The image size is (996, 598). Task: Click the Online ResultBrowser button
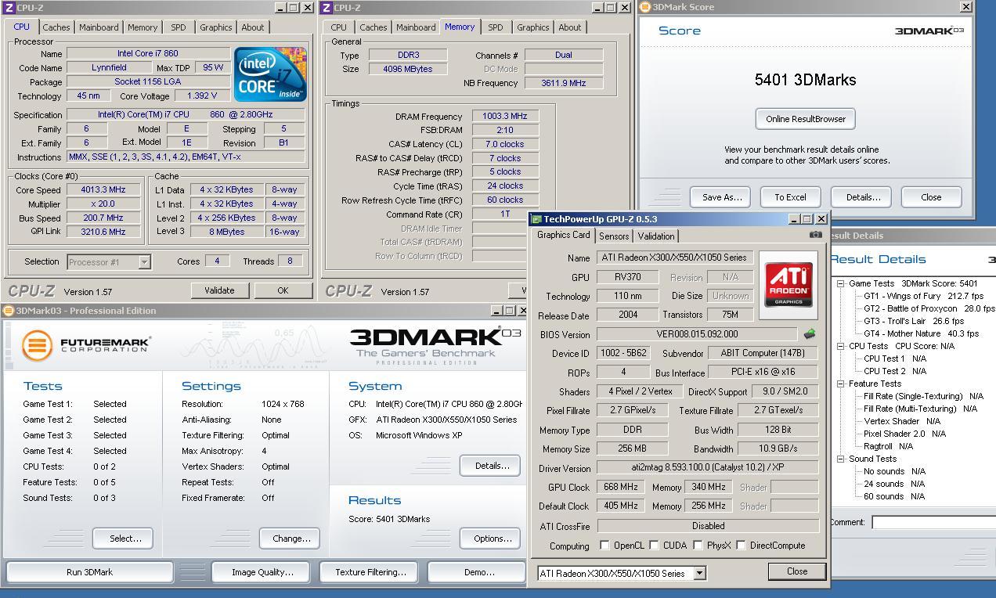pos(805,119)
